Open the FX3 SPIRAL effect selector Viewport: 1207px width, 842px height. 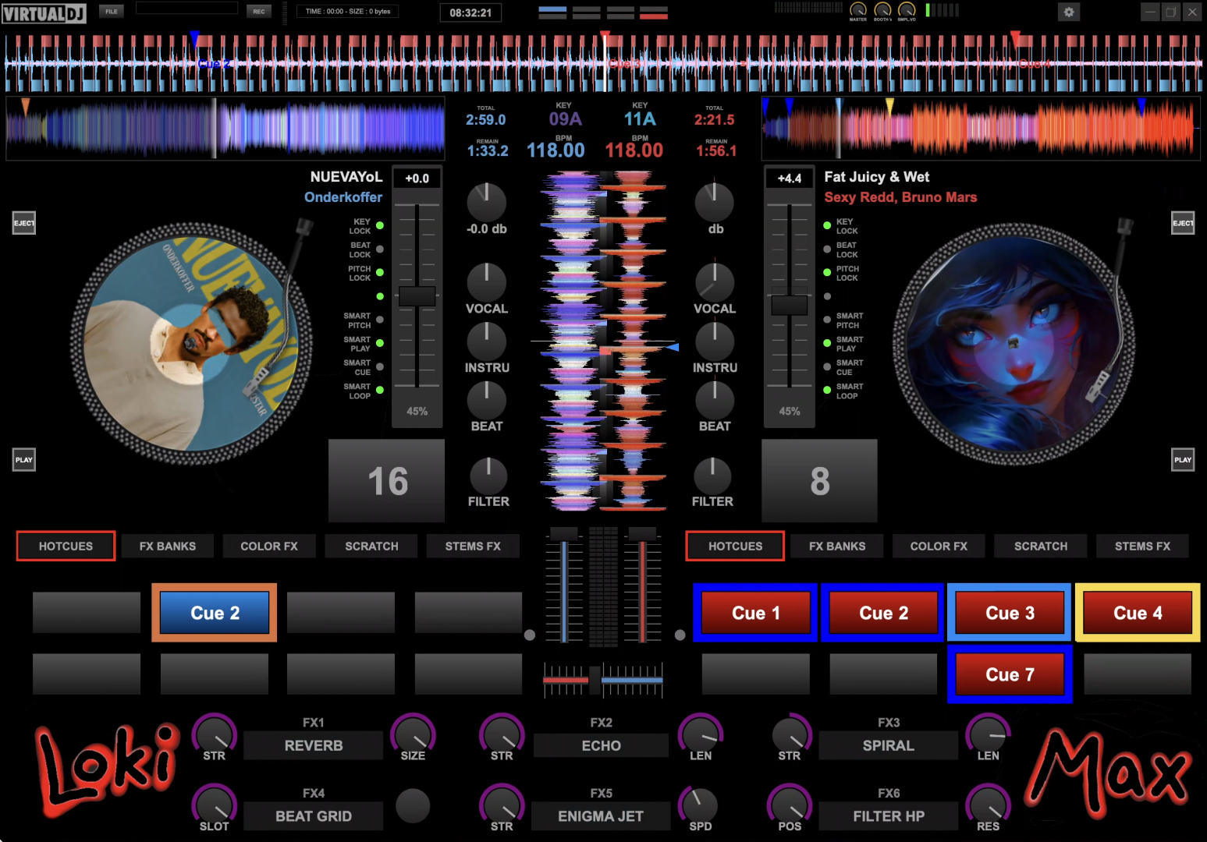tap(889, 745)
